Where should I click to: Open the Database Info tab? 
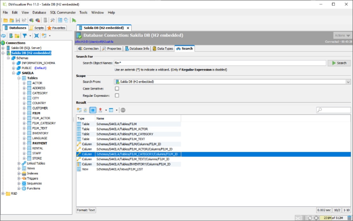point(137,49)
